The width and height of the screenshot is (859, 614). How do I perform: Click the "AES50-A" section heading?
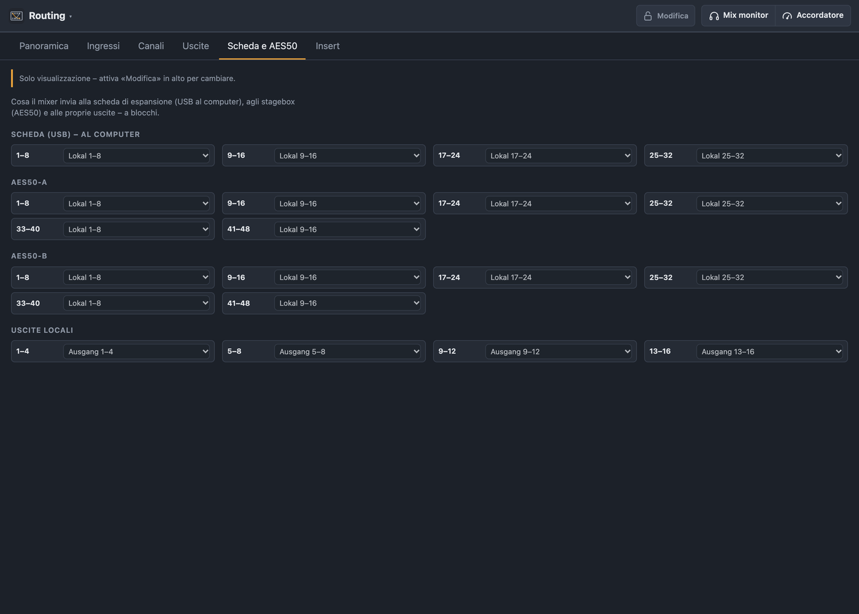click(x=29, y=182)
